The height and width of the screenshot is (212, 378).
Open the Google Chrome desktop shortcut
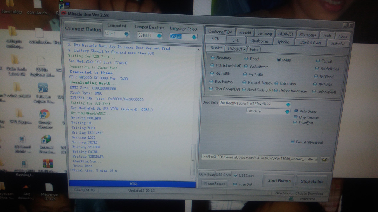[45, 119]
